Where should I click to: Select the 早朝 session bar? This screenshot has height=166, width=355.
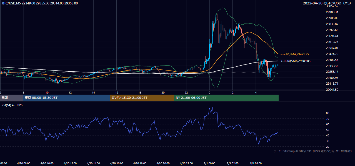click(x=12, y=98)
